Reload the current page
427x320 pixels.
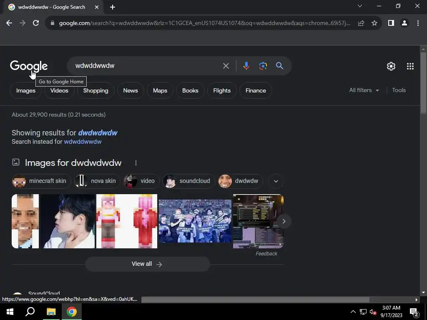(x=36, y=23)
